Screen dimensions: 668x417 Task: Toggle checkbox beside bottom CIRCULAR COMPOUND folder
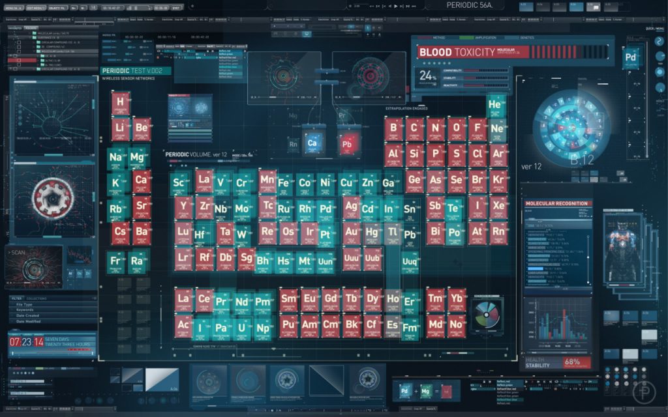tap(16, 69)
